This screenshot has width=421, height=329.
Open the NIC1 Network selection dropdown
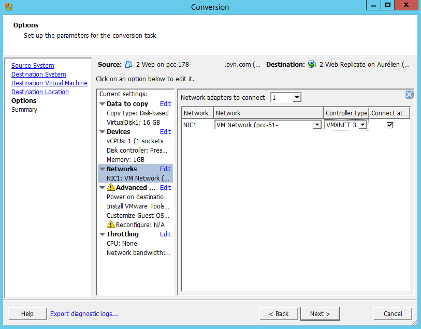click(x=317, y=125)
